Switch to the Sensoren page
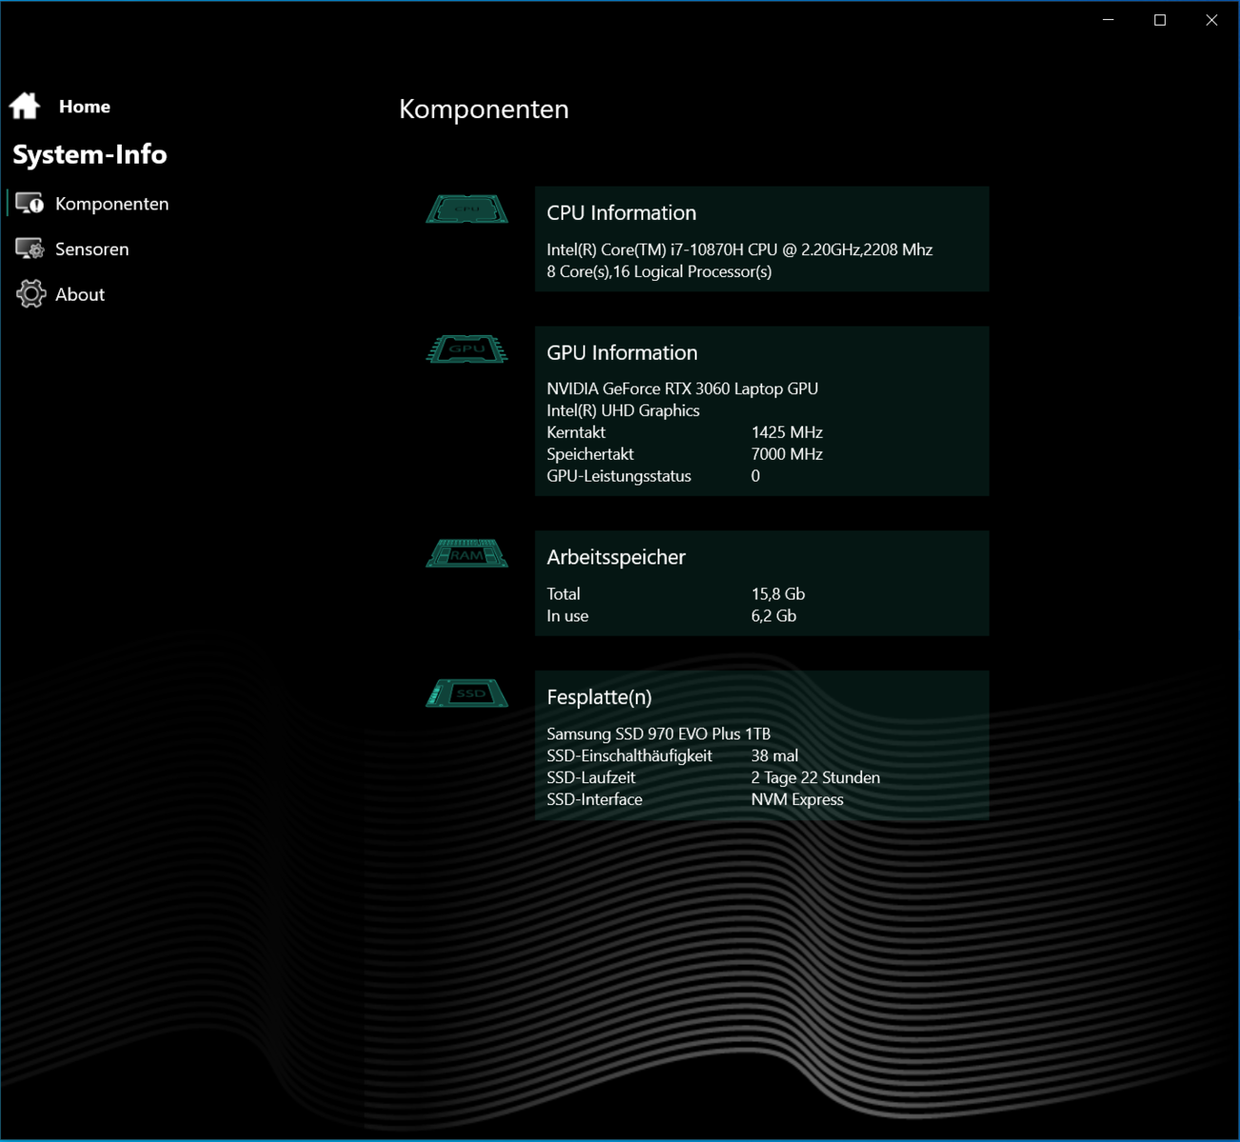 91,249
